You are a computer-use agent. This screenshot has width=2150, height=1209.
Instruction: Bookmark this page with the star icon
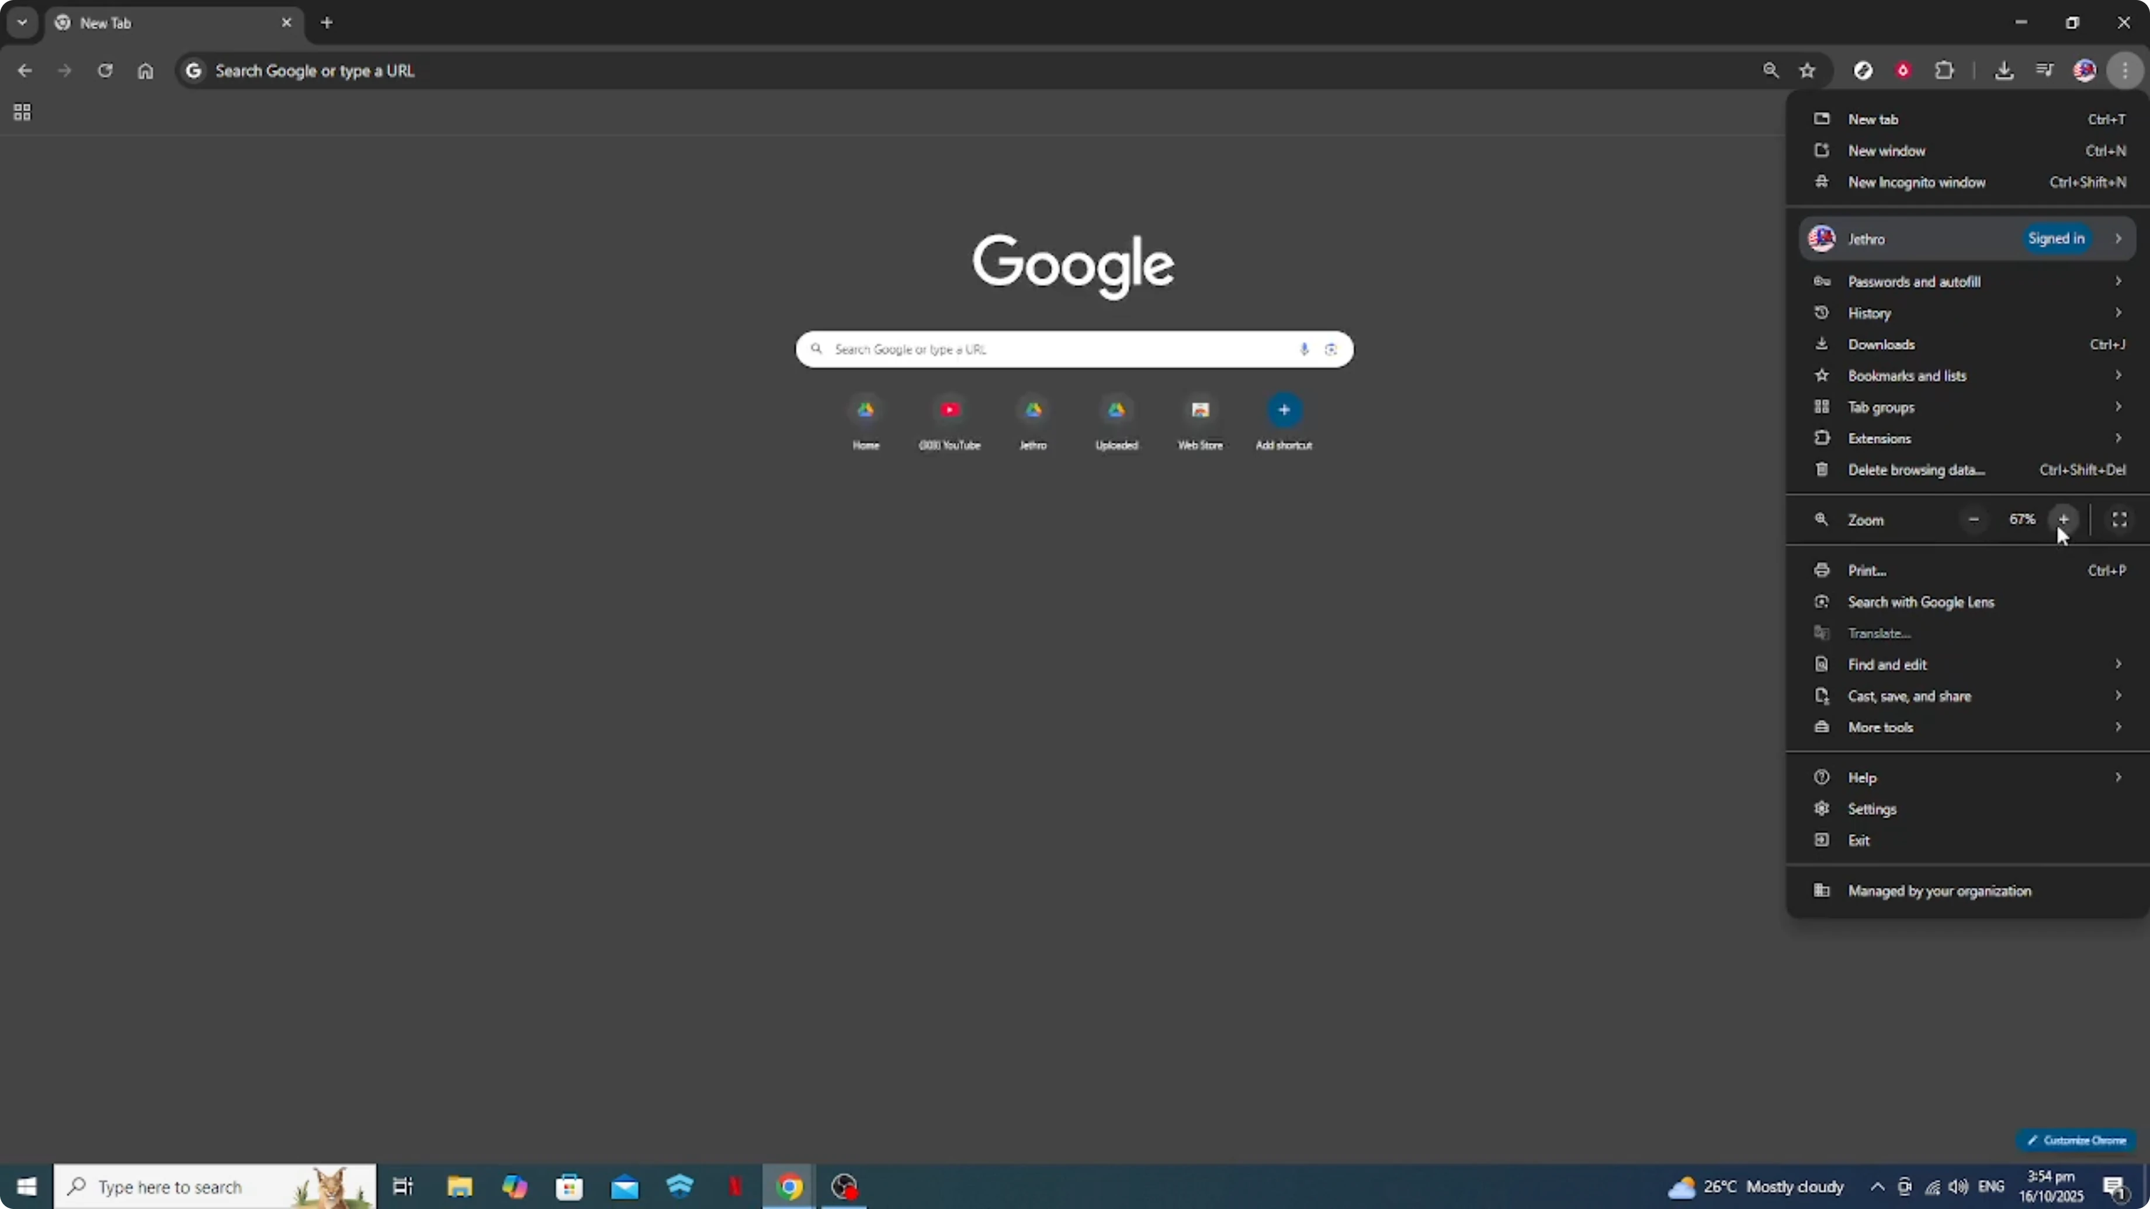pyautogui.click(x=1807, y=70)
